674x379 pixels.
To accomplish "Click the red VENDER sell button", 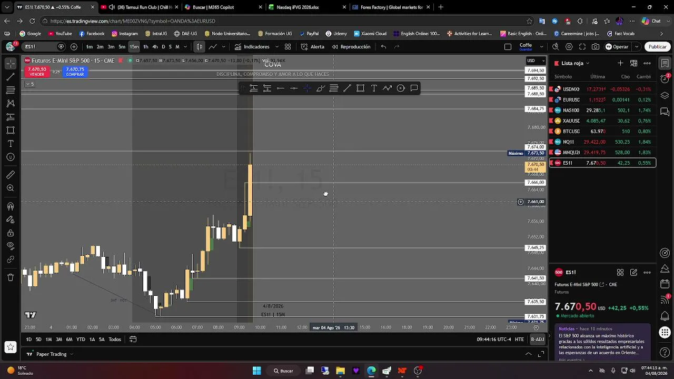I will (x=37, y=72).
